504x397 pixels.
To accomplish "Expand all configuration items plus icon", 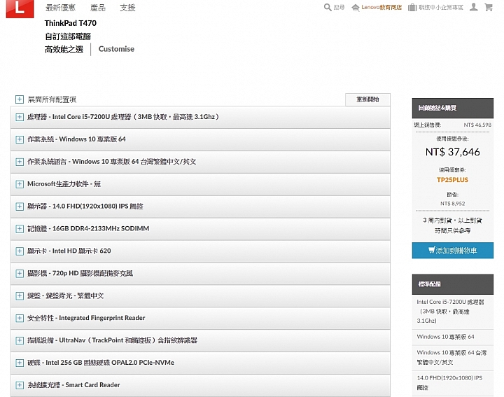I will tap(20, 99).
